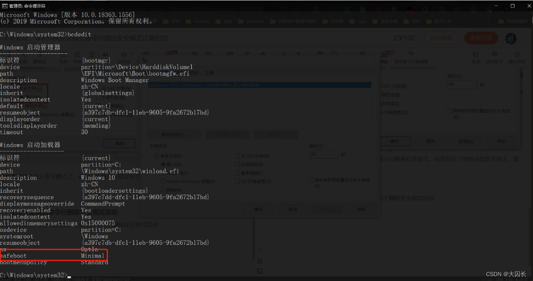Image resolution: width=533 pixels, height=281 pixels.
Task: Click the {a397c7dd-dfc1-11eb-9605-9fa2672b17bd} recoverysequence GUID
Action: [x=145, y=197]
